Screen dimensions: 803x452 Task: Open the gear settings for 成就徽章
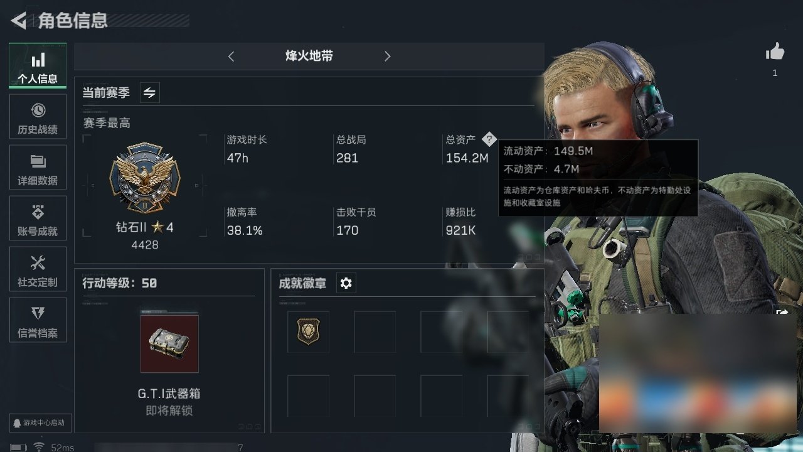coord(346,284)
